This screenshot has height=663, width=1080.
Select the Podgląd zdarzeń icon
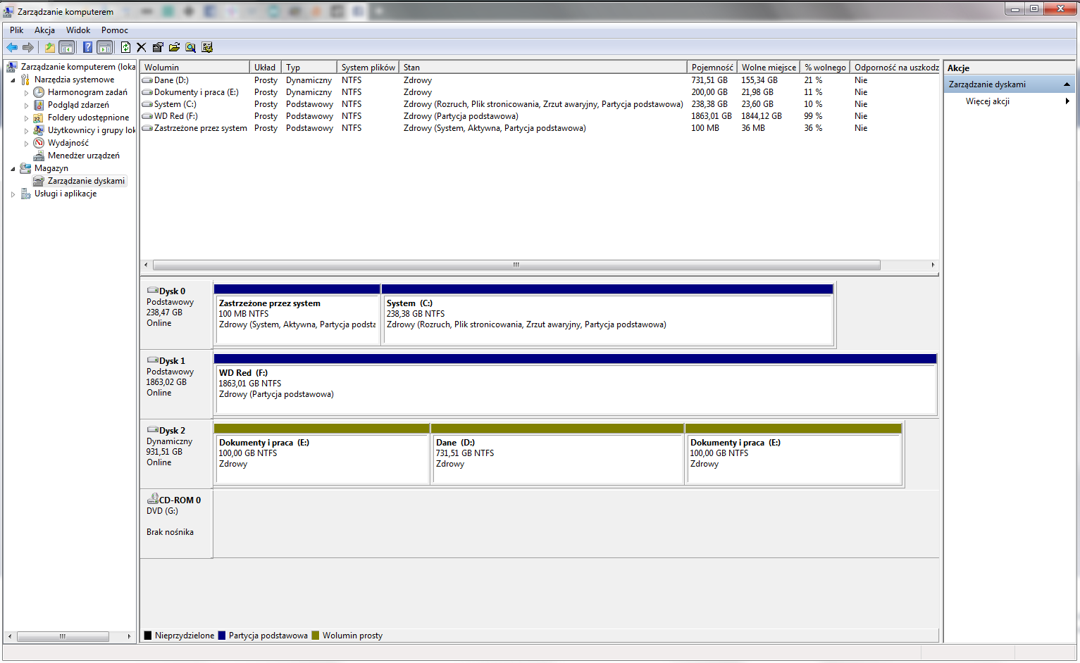pyautogui.click(x=39, y=105)
